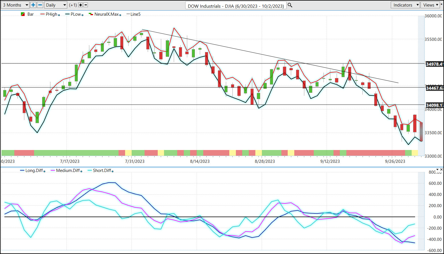Click the settings dot next to PLow
This screenshot has width=444, height=254.
[x=82, y=15]
